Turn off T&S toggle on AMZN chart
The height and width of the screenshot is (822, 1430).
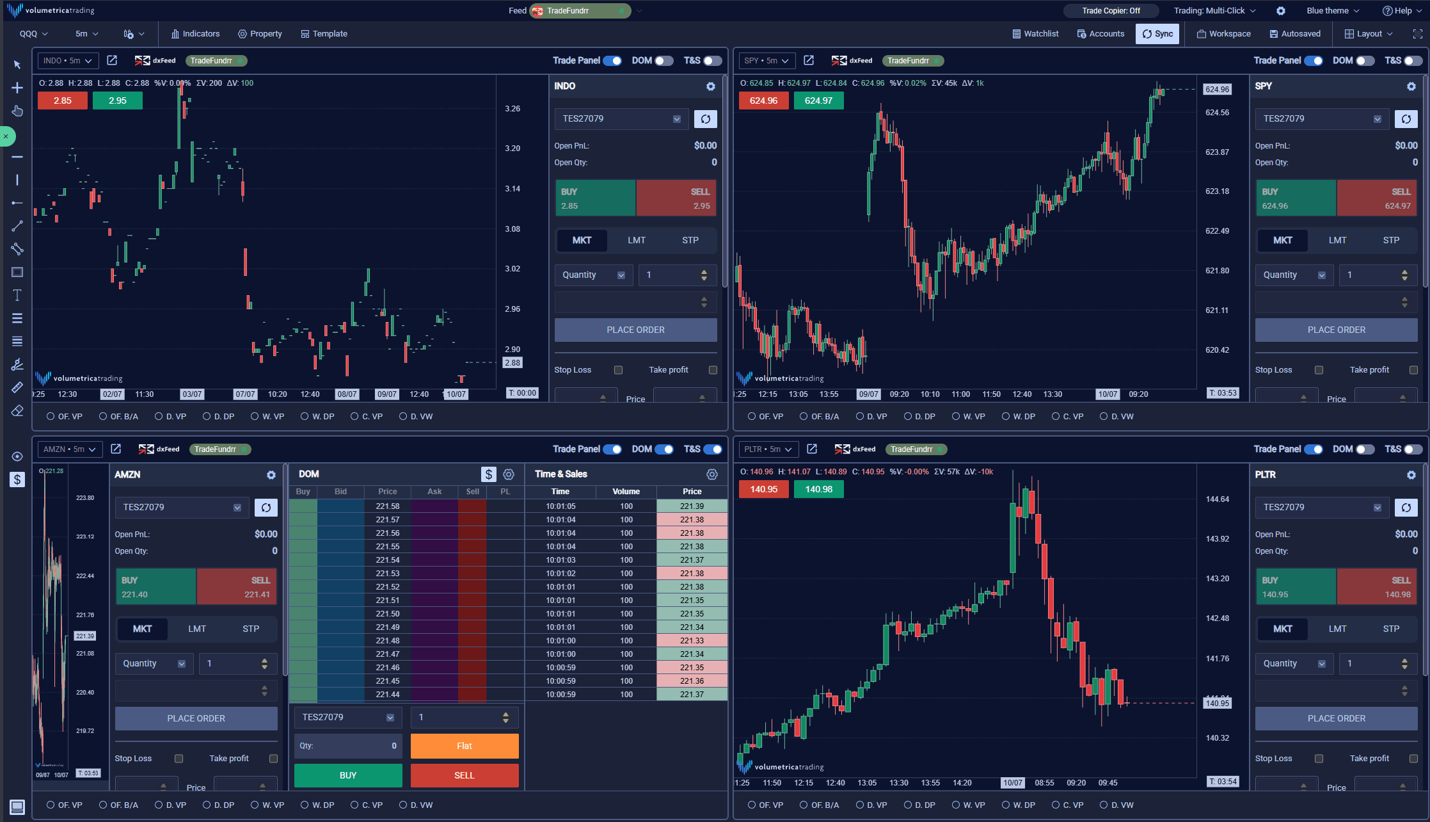[x=712, y=449]
